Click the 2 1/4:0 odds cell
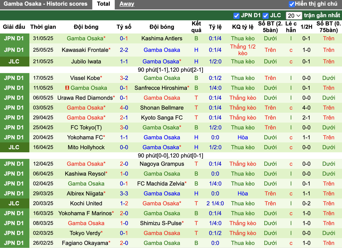The width and height of the screenshot is (342, 248). tap(215, 203)
